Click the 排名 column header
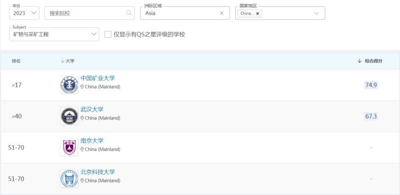Image resolution: width=400 pixels, height=195 pixels. (x=16, y=61)
